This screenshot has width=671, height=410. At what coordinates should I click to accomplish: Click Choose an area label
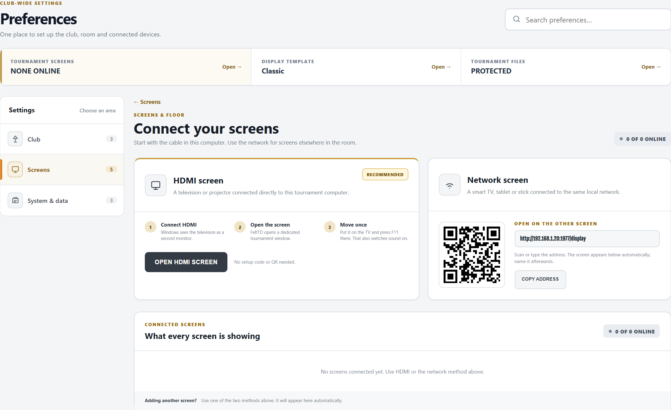tap(97, 111)
